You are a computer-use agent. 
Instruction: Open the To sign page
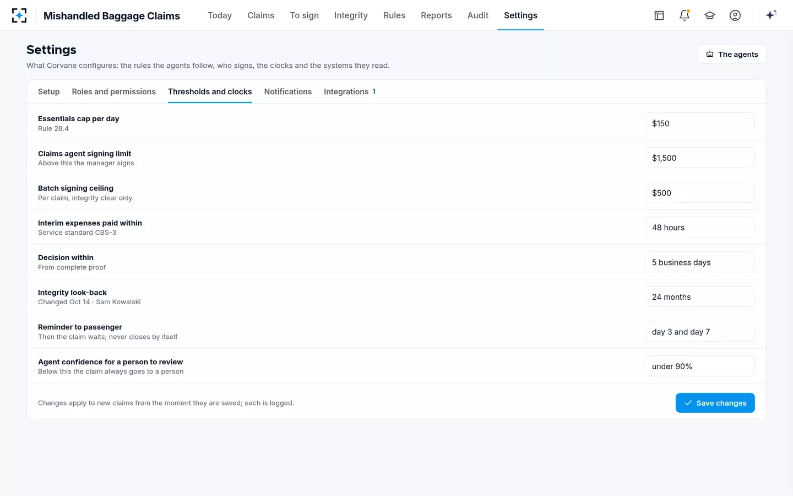click(x=304, y=15)
